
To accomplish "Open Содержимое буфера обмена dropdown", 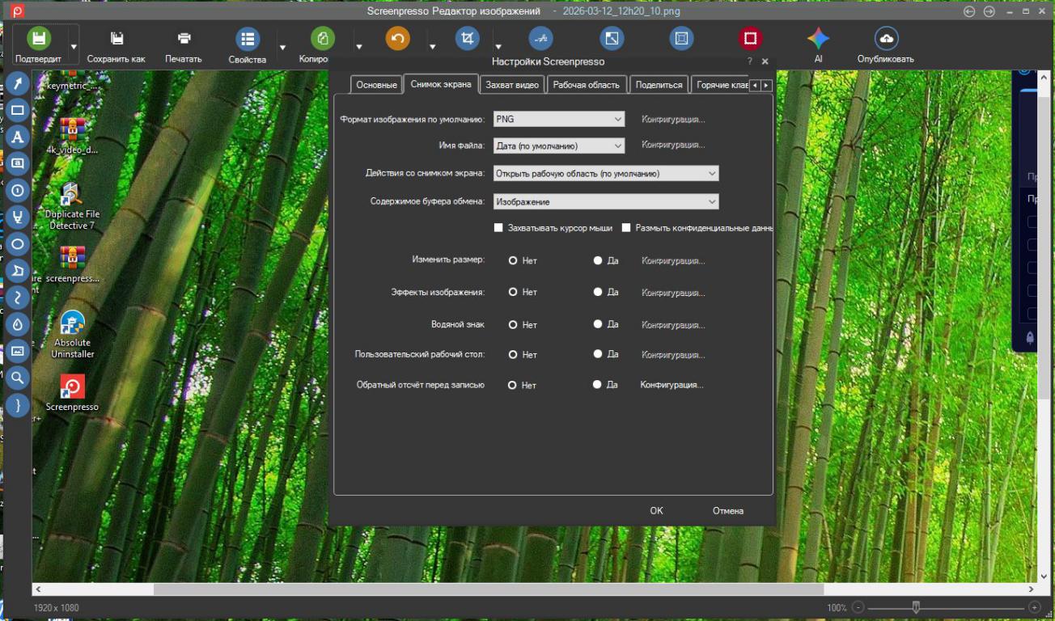I will point(606,202).
